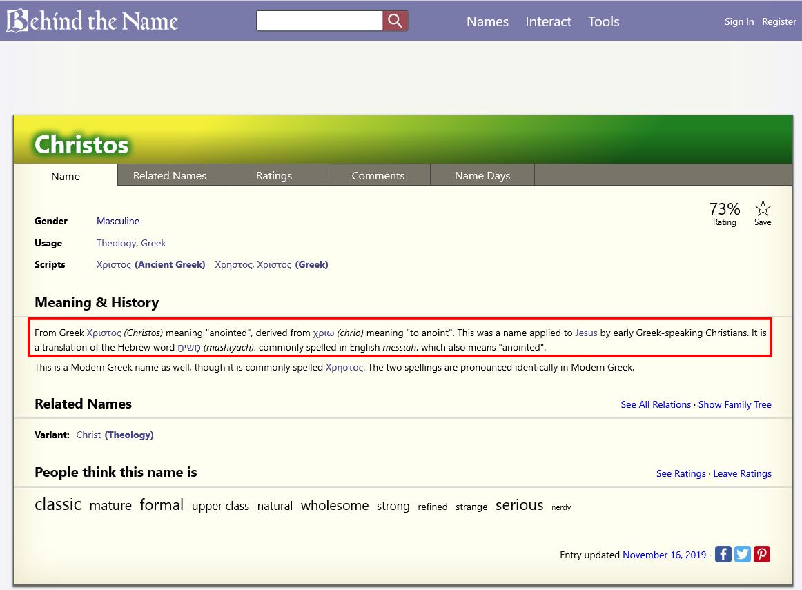Screen dimensions: 802x590
Task: Click the word "formal" in ratings
Action: click(162, 504)
